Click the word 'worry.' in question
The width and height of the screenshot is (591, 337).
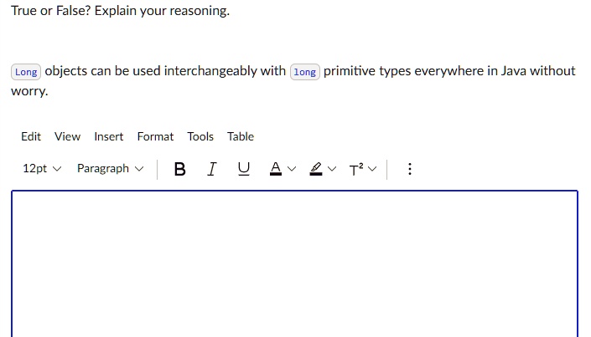29,91
